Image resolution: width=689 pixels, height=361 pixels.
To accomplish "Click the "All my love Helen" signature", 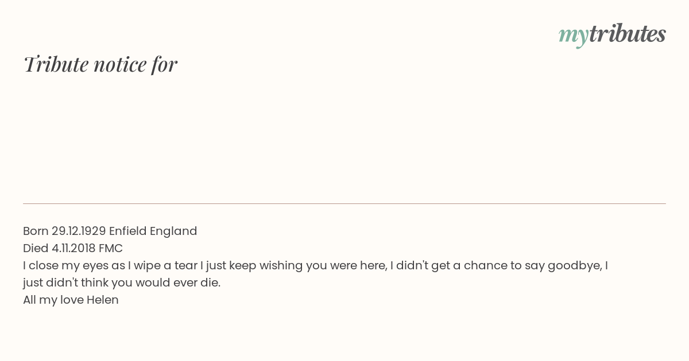I will (x=71, y=300).
